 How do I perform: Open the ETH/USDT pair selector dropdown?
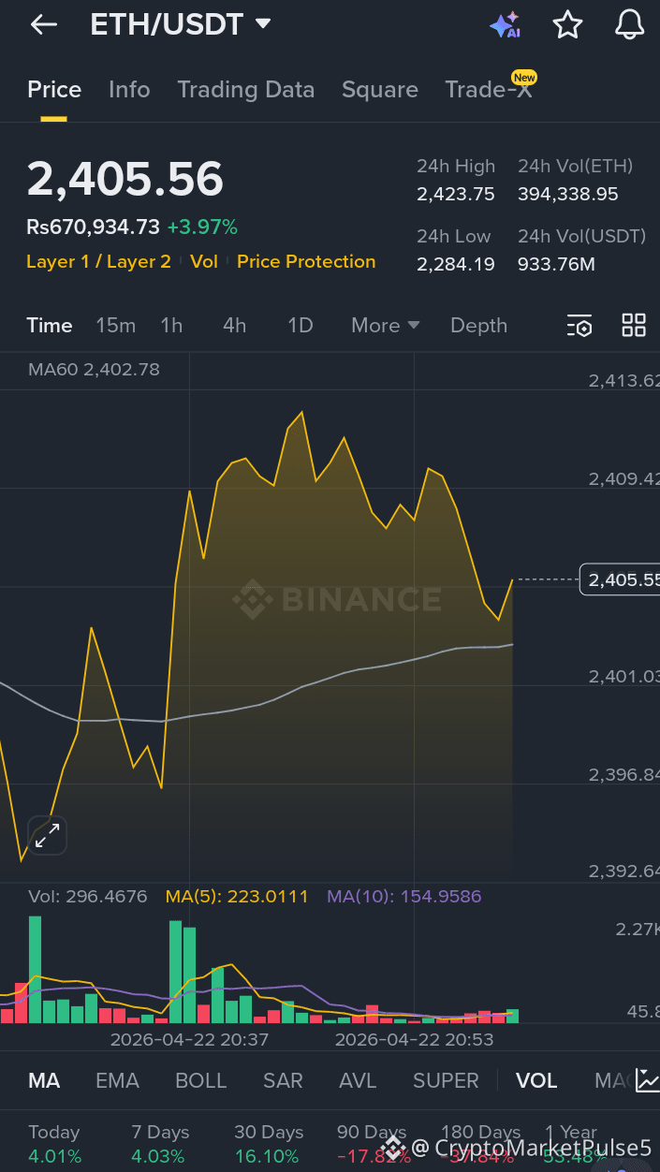click(x=180, y=24)
